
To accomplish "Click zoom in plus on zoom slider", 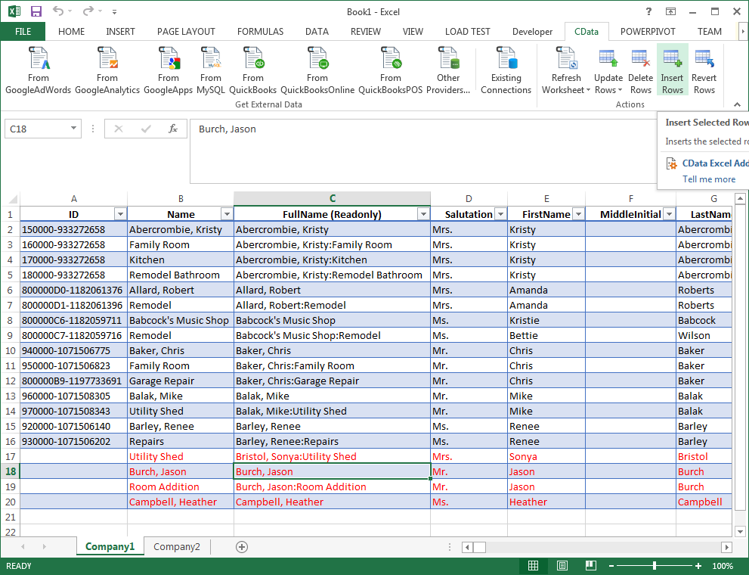I will pyautogui.click(x=698, y=566).
